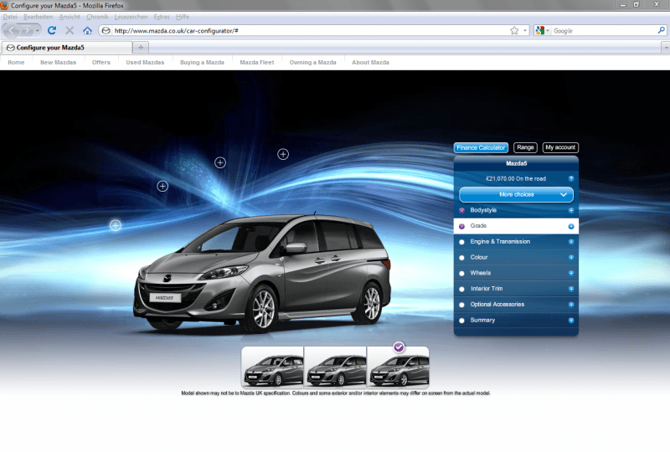Open the New Mazdas navigation link

coord(58,63)
